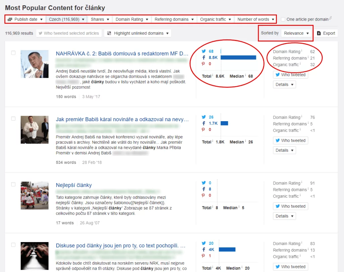The height and width of the screenshot is (272, 344).
Task: Click the calendar grid icon by Publish date
Action: pos(10,19)
